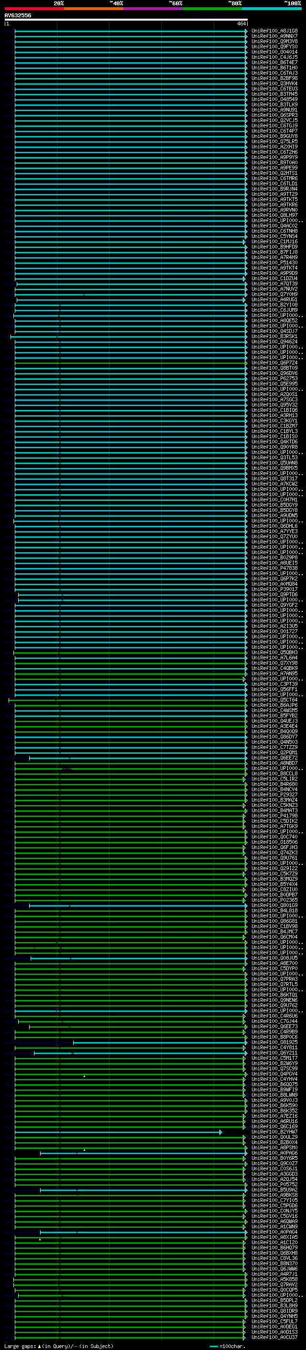The image size is (306, 1350).
Task: Select the UniRef100_Q75LR5 label
Action: [274, 141]
